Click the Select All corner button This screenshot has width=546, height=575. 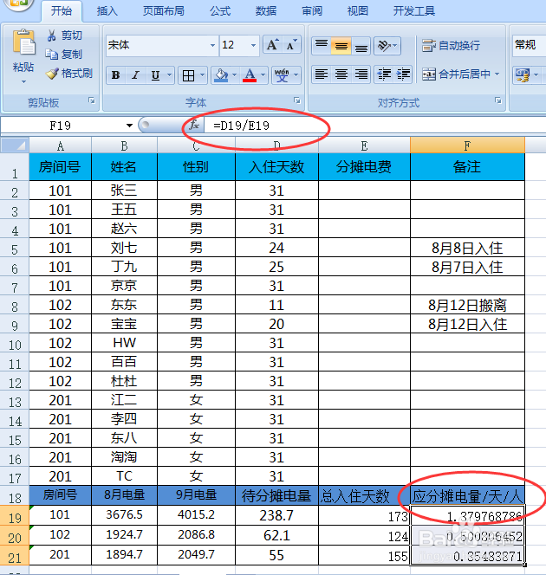coord(15,145)
